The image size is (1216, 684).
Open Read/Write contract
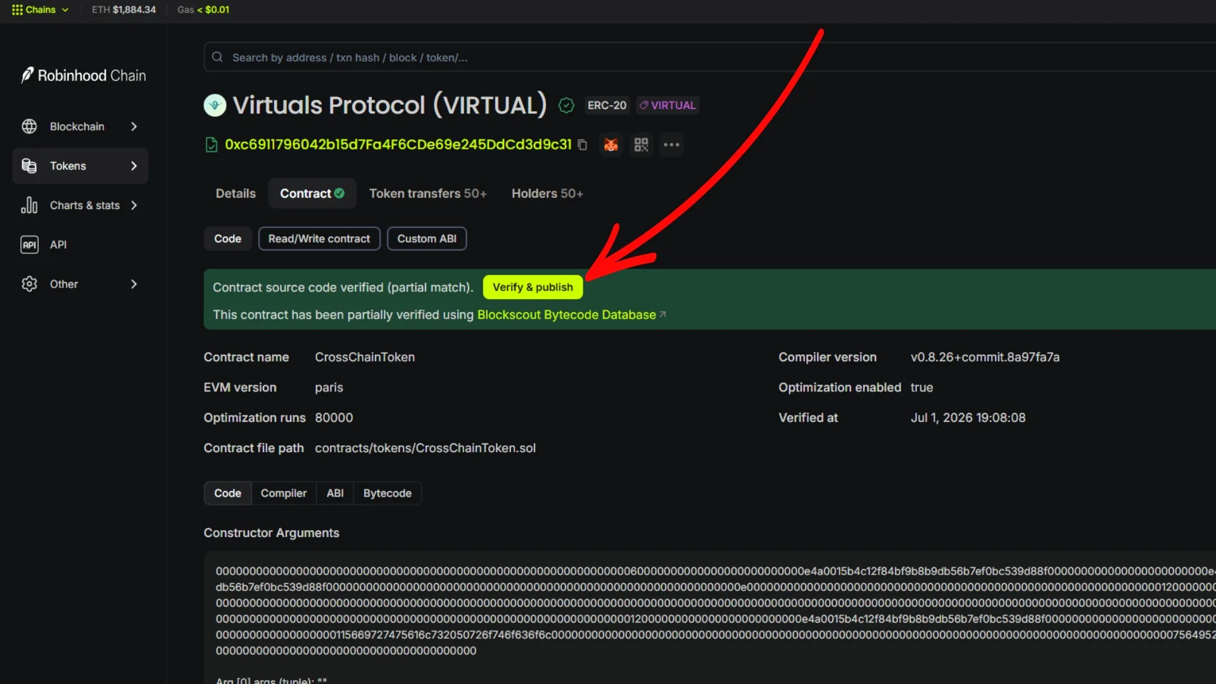point(319,239)
